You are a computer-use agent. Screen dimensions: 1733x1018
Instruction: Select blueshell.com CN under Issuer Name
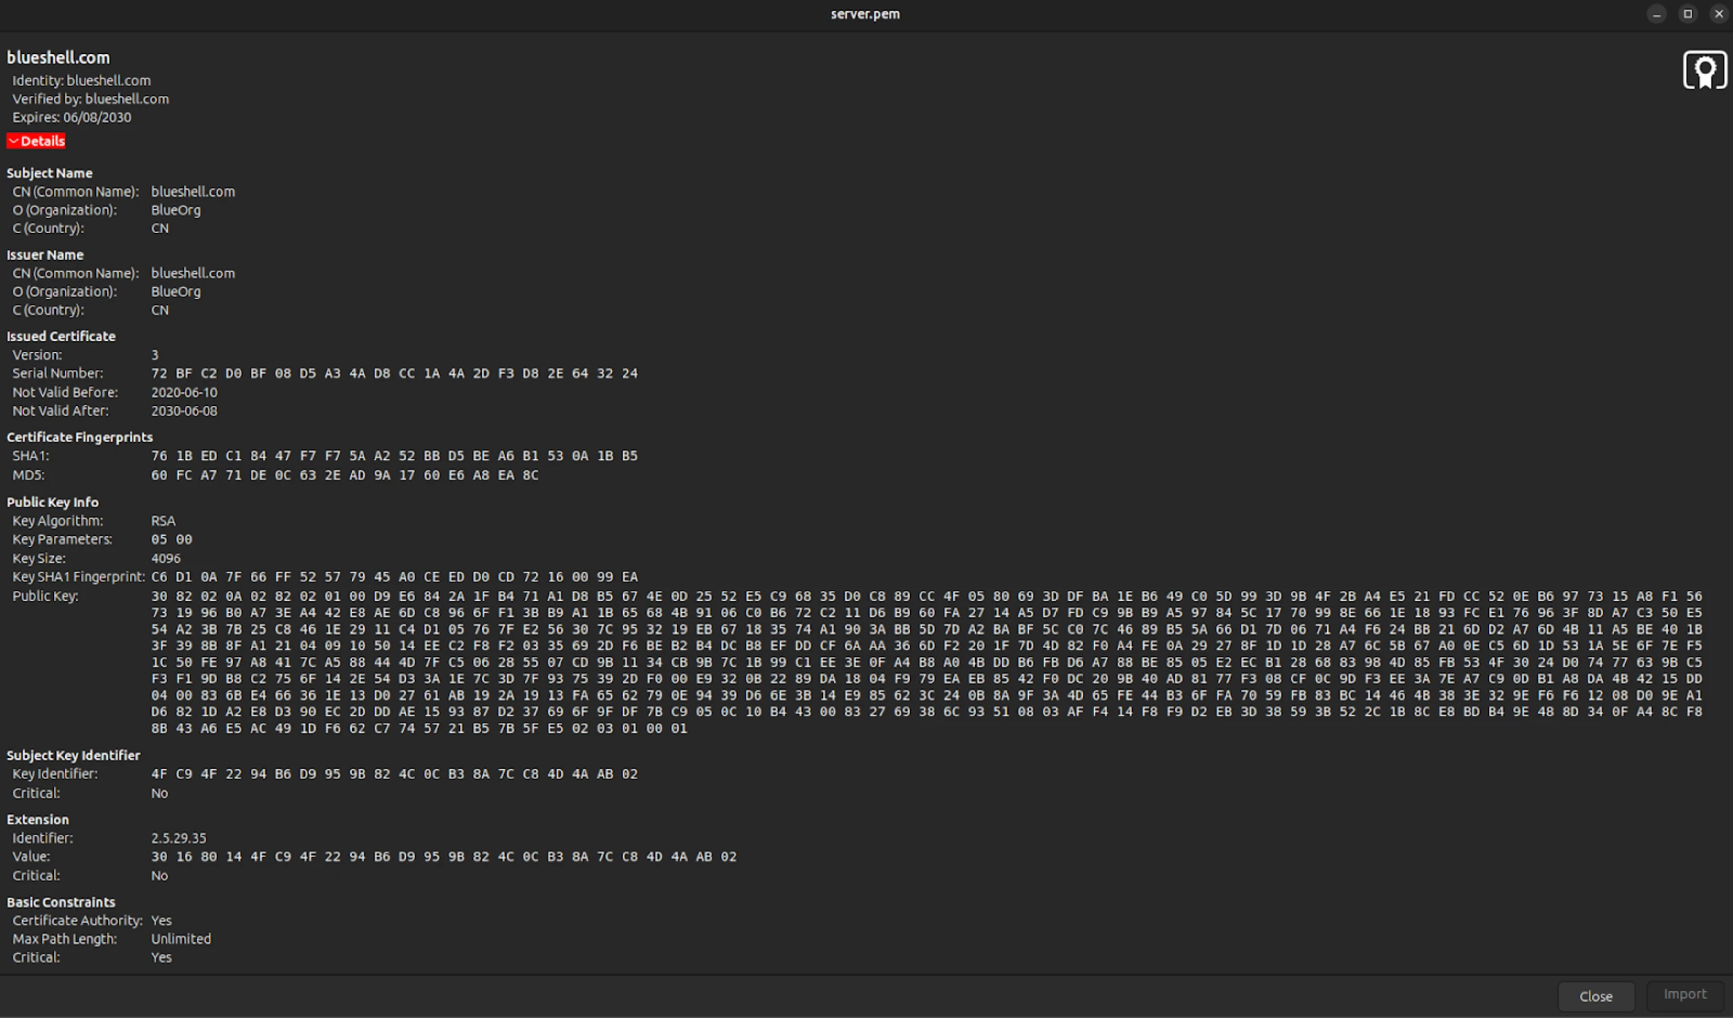[x=193, y=273]
